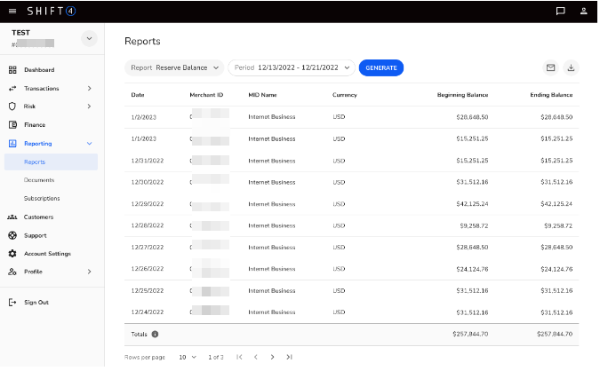Jump to the last page icon

pyautogui.click(x=289, y=357)
